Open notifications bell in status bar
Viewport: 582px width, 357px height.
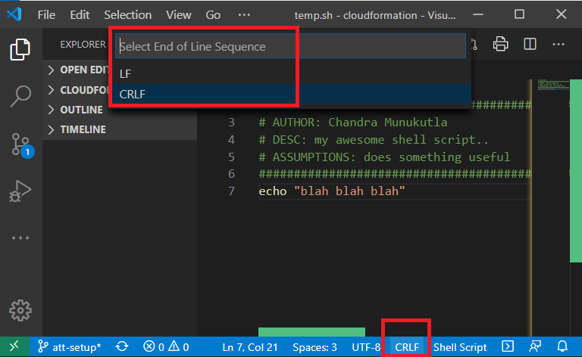562,346
